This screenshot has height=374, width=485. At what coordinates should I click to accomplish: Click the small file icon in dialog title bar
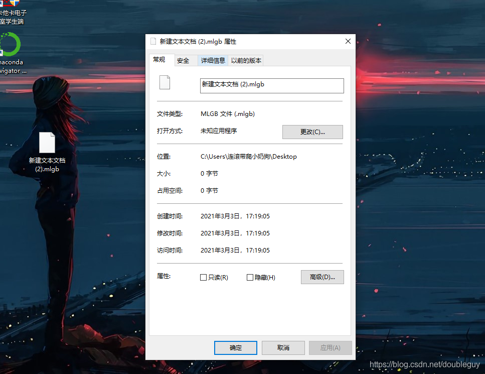pyautogui.click(x=153, y=42)
